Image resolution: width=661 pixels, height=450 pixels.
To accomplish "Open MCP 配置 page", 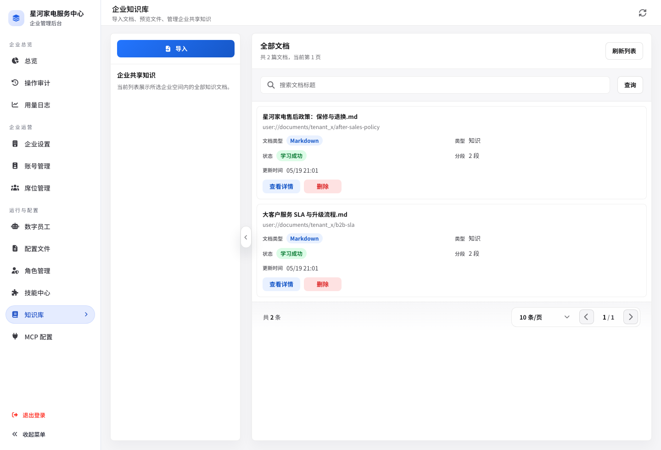I will [x=50, y=337].
